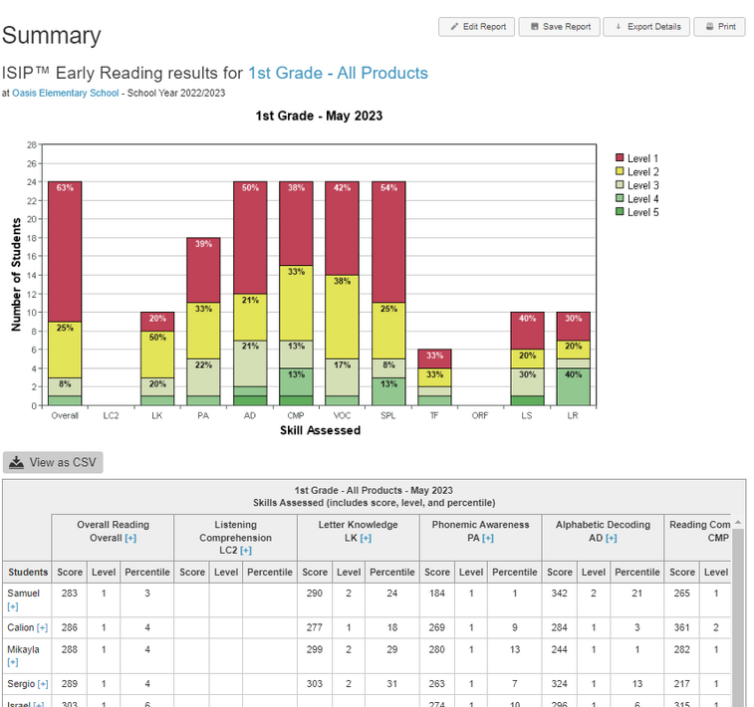Click the disk icon in Save Report

point(534,27)
